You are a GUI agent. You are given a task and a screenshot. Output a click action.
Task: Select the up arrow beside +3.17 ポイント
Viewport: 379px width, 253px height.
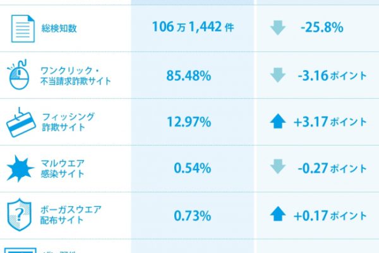coord(278,121)
